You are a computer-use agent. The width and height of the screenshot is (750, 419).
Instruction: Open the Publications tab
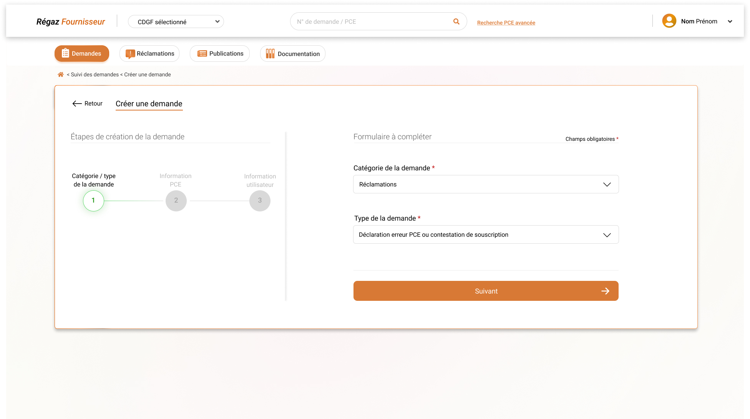point(220,54)
